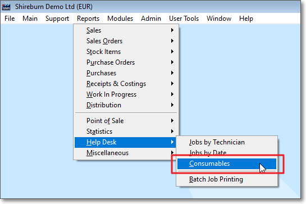Expand the Work In Progress submenu
306x204 pixels.
tap(126, 94)
